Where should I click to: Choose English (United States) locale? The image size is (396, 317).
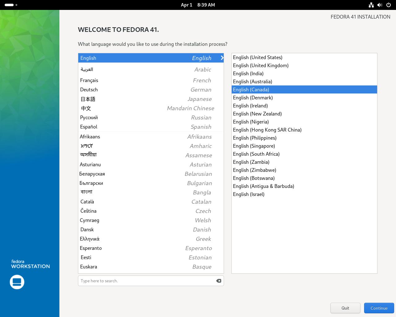tap(304, 57)
